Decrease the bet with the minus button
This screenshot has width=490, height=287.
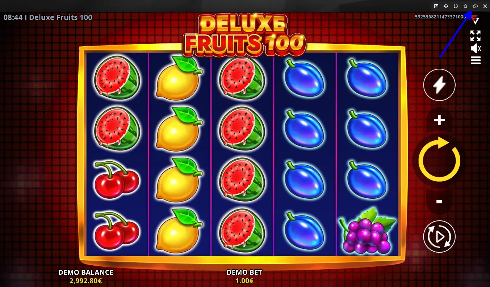coord(439,202)
